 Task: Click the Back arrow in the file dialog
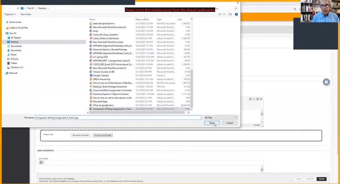[x=5, y=8]
